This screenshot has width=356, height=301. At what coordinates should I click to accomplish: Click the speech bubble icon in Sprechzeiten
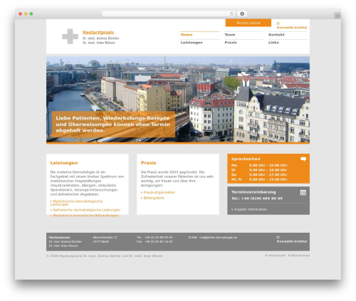(x=303, y=159)
